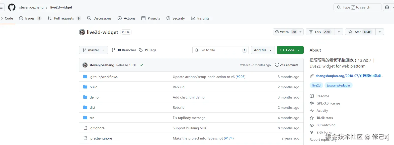Open the GPL-3.0 license link

point(328,103)
